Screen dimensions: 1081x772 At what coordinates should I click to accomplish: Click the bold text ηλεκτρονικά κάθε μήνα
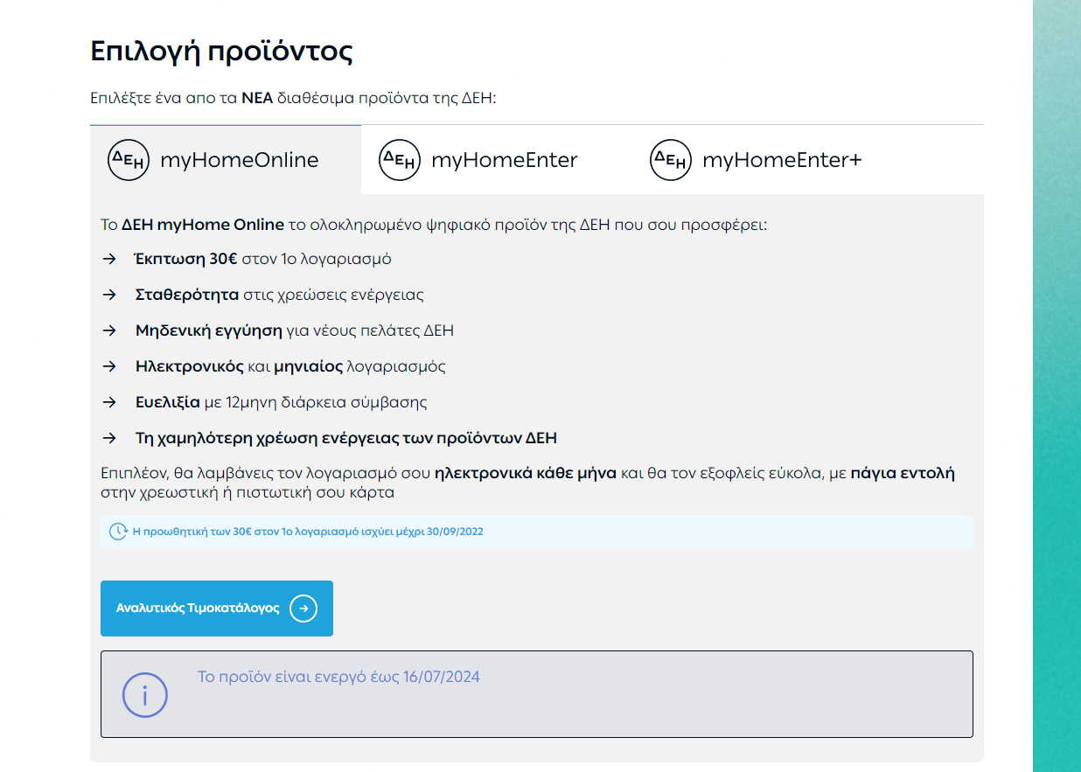pyautogui.click(x=526, y=474)
